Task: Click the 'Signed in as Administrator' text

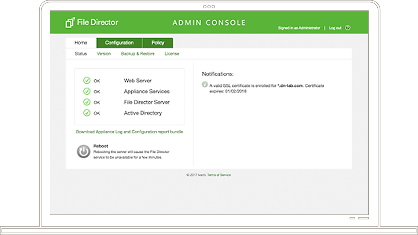Action: coord(299,28)
